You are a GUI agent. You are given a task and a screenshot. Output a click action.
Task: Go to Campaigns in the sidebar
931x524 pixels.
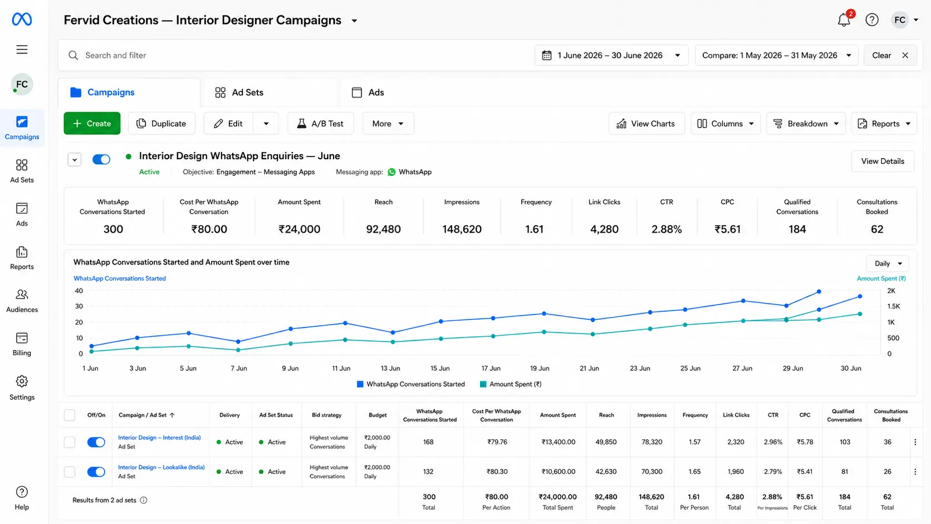coord(22,128)
